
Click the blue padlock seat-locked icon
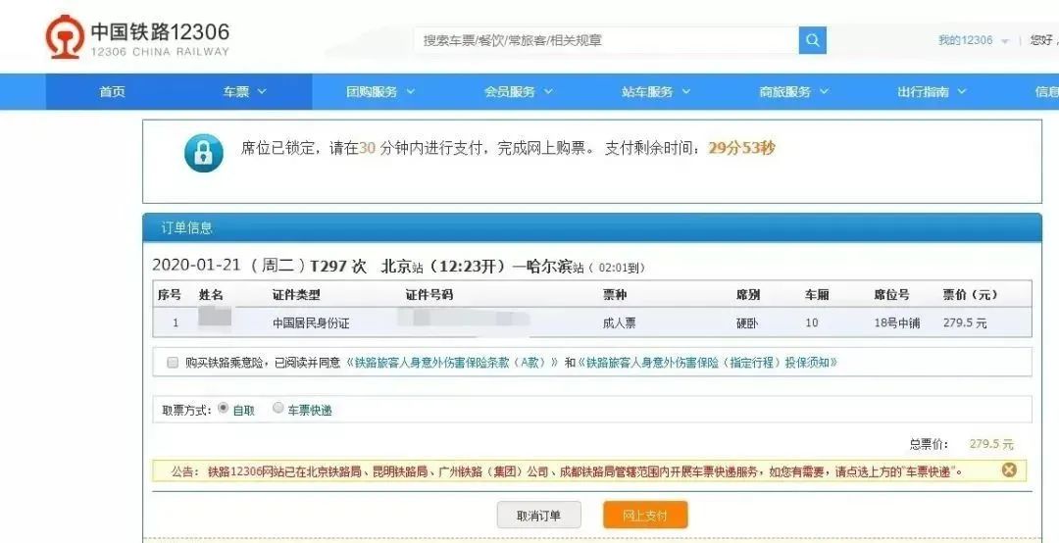click(204, 153)
